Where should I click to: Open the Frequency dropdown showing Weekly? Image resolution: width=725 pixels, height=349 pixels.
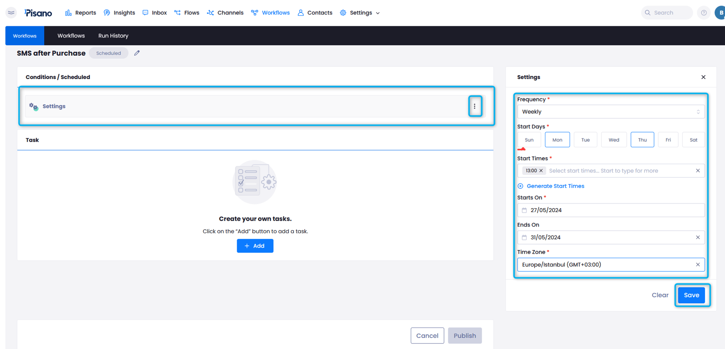(611, 112)
